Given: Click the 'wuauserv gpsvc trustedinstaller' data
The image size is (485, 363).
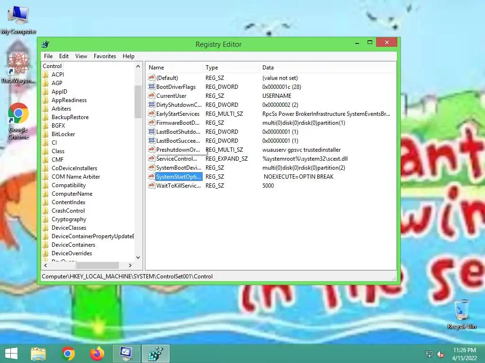Looking at the screenshot, I should pyautogui.click(x=301, y=150).
